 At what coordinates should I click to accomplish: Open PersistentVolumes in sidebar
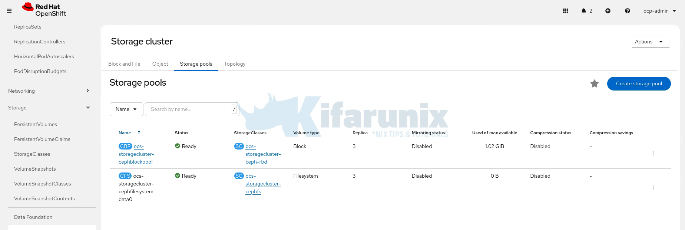coord(36,124)
